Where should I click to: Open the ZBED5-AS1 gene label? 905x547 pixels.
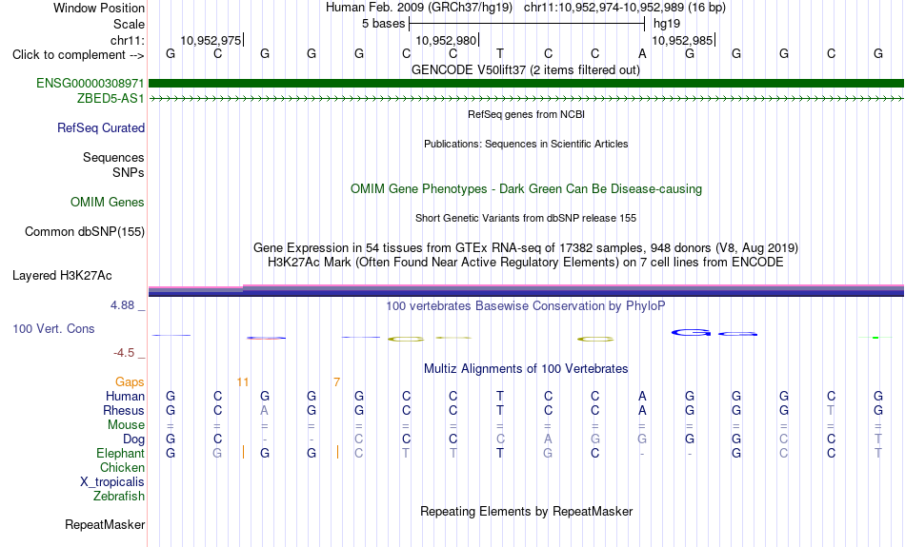[x=111, y=98]
